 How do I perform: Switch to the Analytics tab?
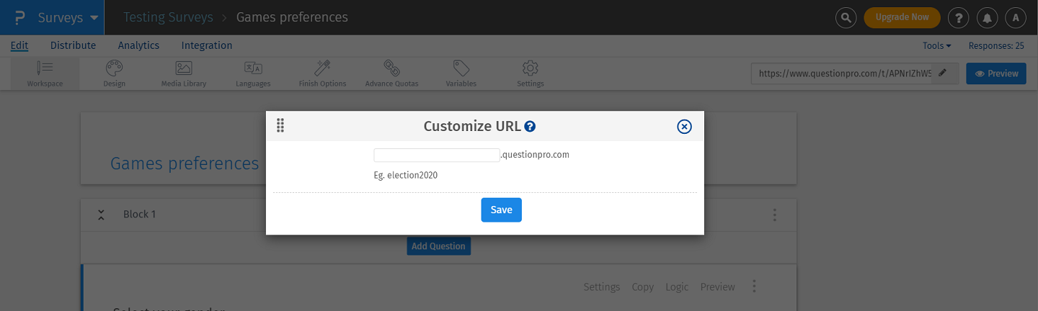coord(138,45)
